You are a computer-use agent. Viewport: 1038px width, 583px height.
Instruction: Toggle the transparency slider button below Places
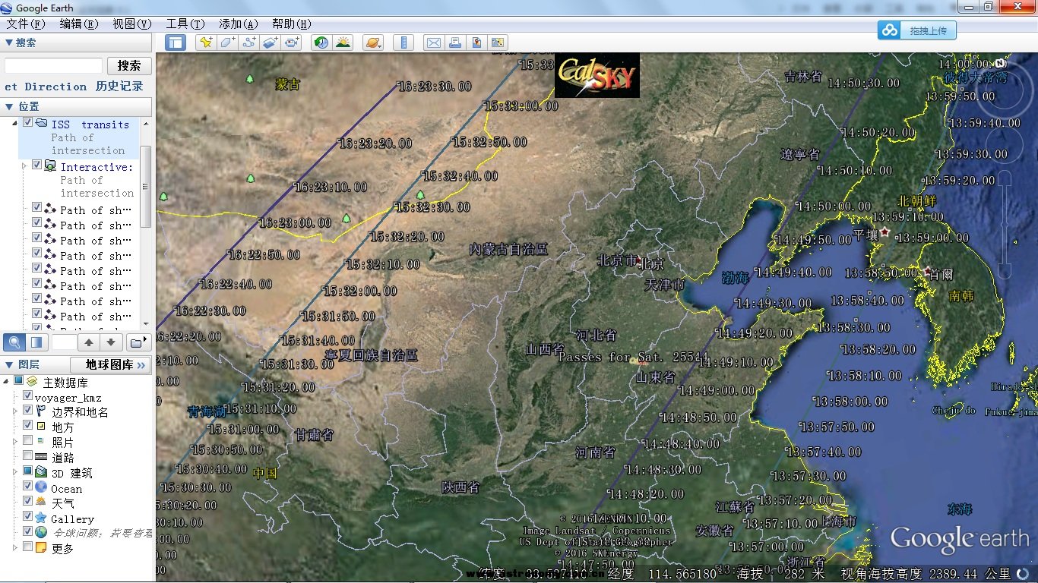pos(36,342)
